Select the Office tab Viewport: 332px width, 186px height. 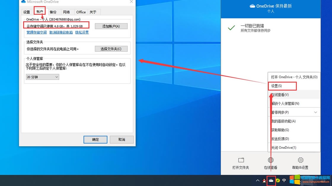point(81,12)
